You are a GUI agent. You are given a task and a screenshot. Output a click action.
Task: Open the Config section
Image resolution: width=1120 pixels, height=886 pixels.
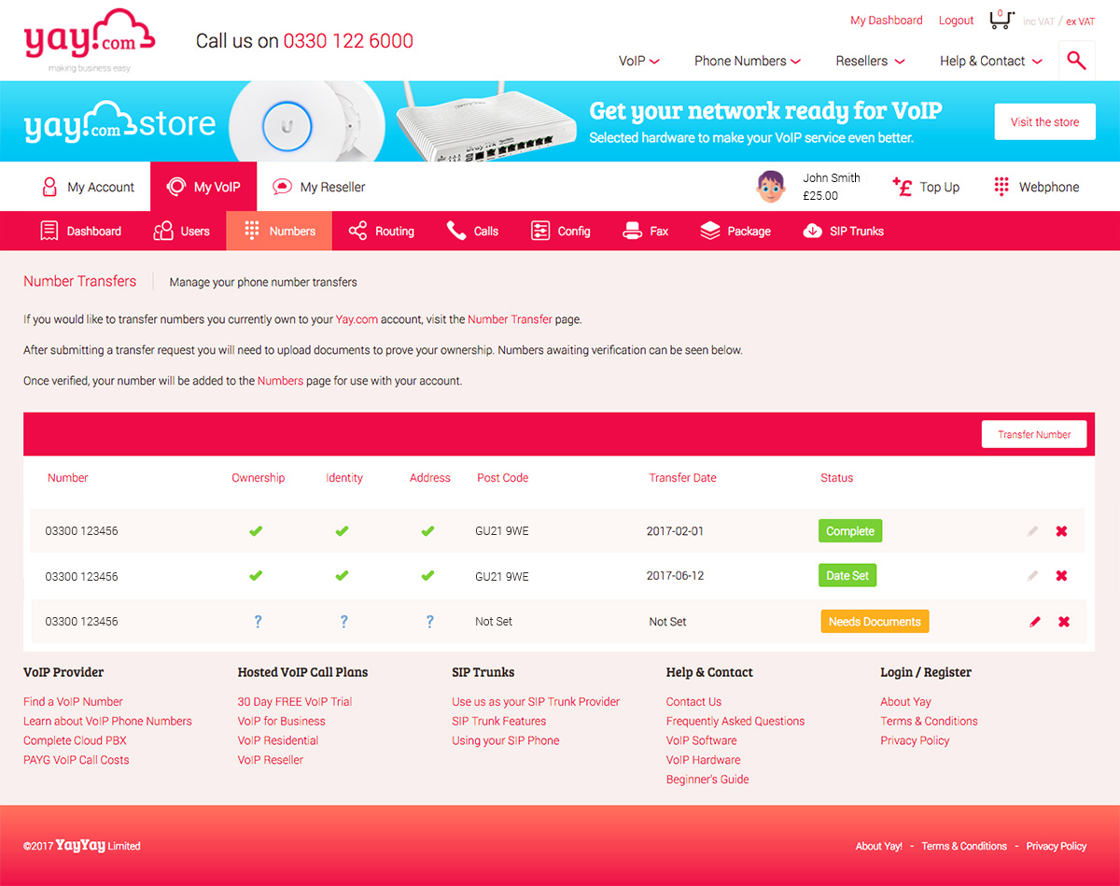click(560, 231)
